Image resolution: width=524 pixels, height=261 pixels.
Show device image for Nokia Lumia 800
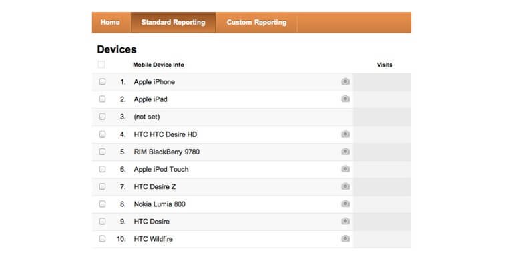[x=346, y=204]
